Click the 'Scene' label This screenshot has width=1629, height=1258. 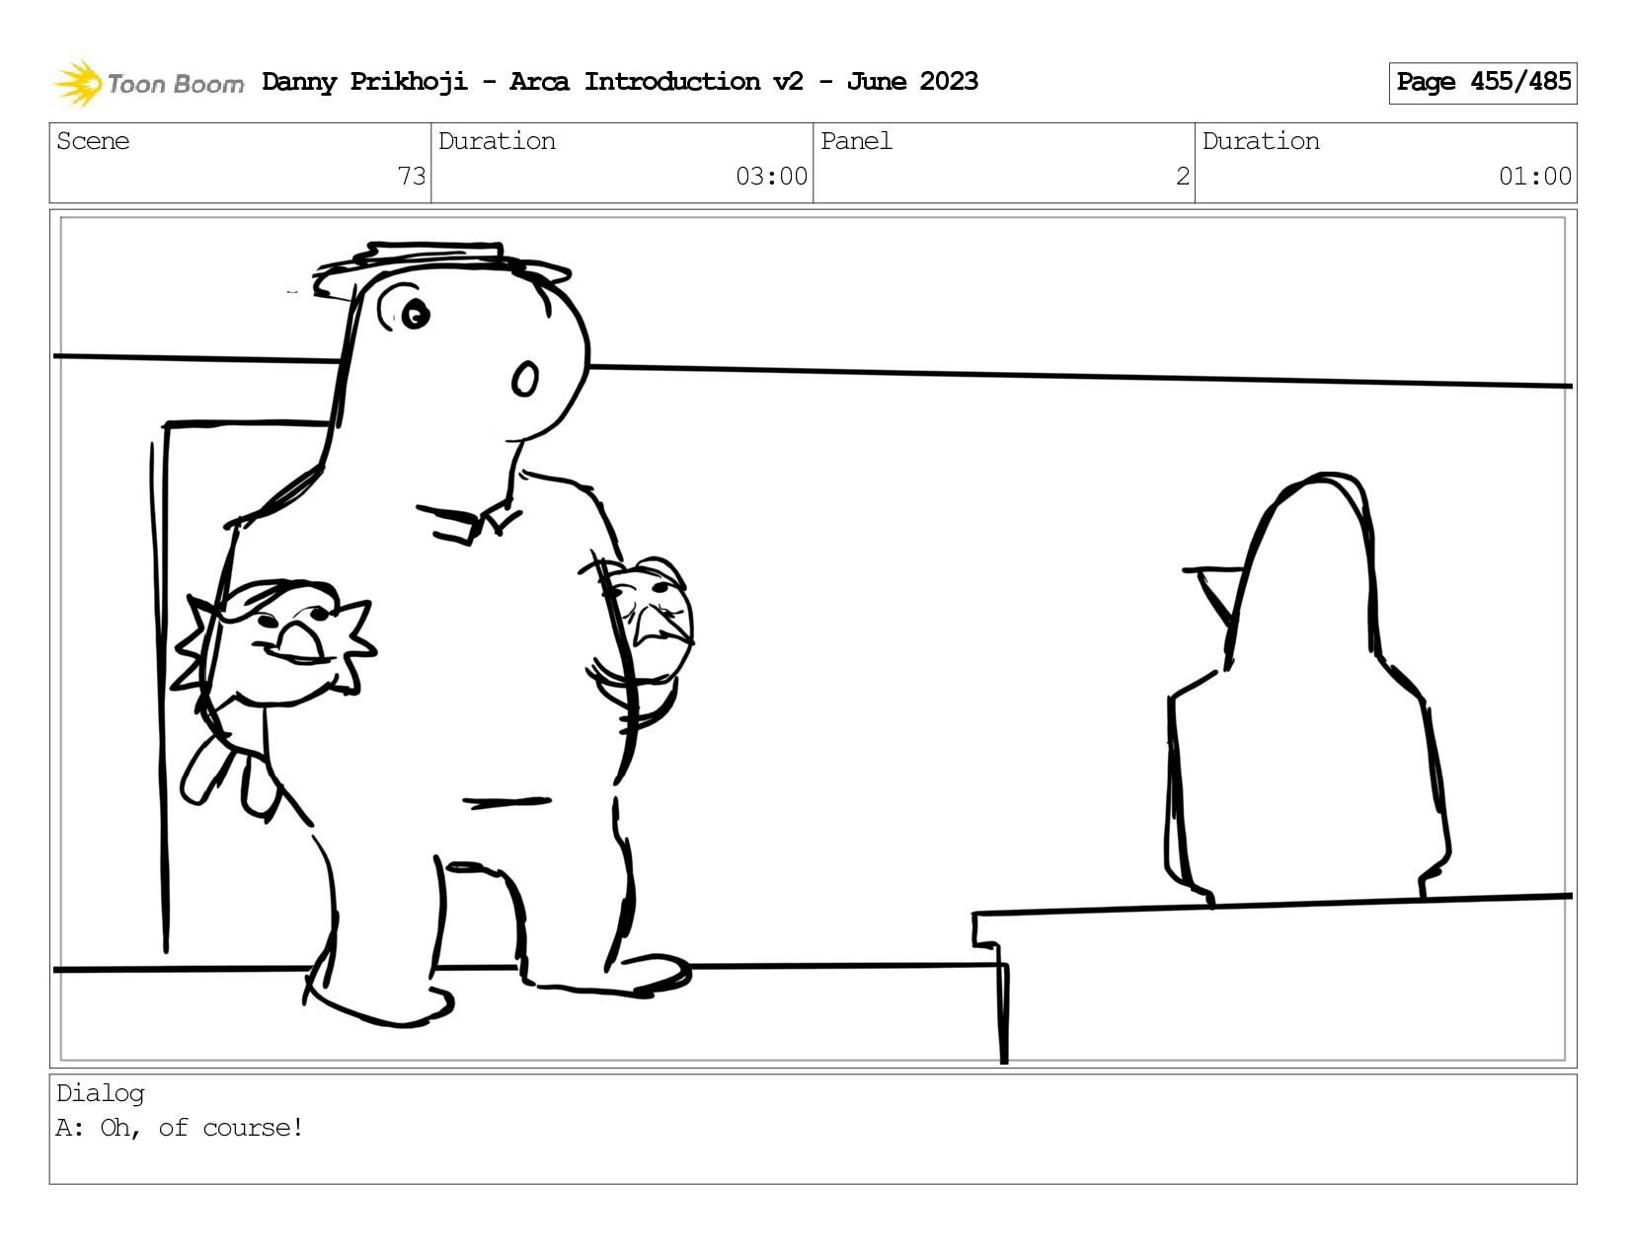click(x=93, y=141)
